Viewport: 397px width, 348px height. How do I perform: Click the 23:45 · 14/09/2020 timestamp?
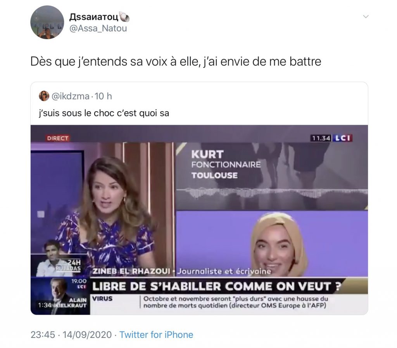point(71,334)
